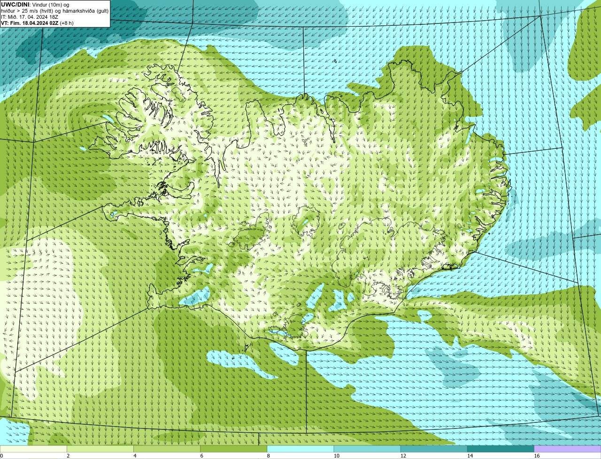The height and width of the screenshot is (459, 601).
Task: Click the '6' scale label
Action: [x=202, y=456]
